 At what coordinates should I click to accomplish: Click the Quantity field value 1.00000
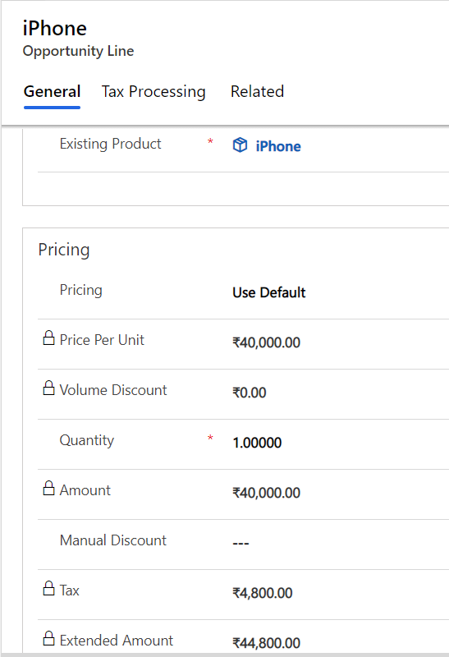(x=257, y=443)
